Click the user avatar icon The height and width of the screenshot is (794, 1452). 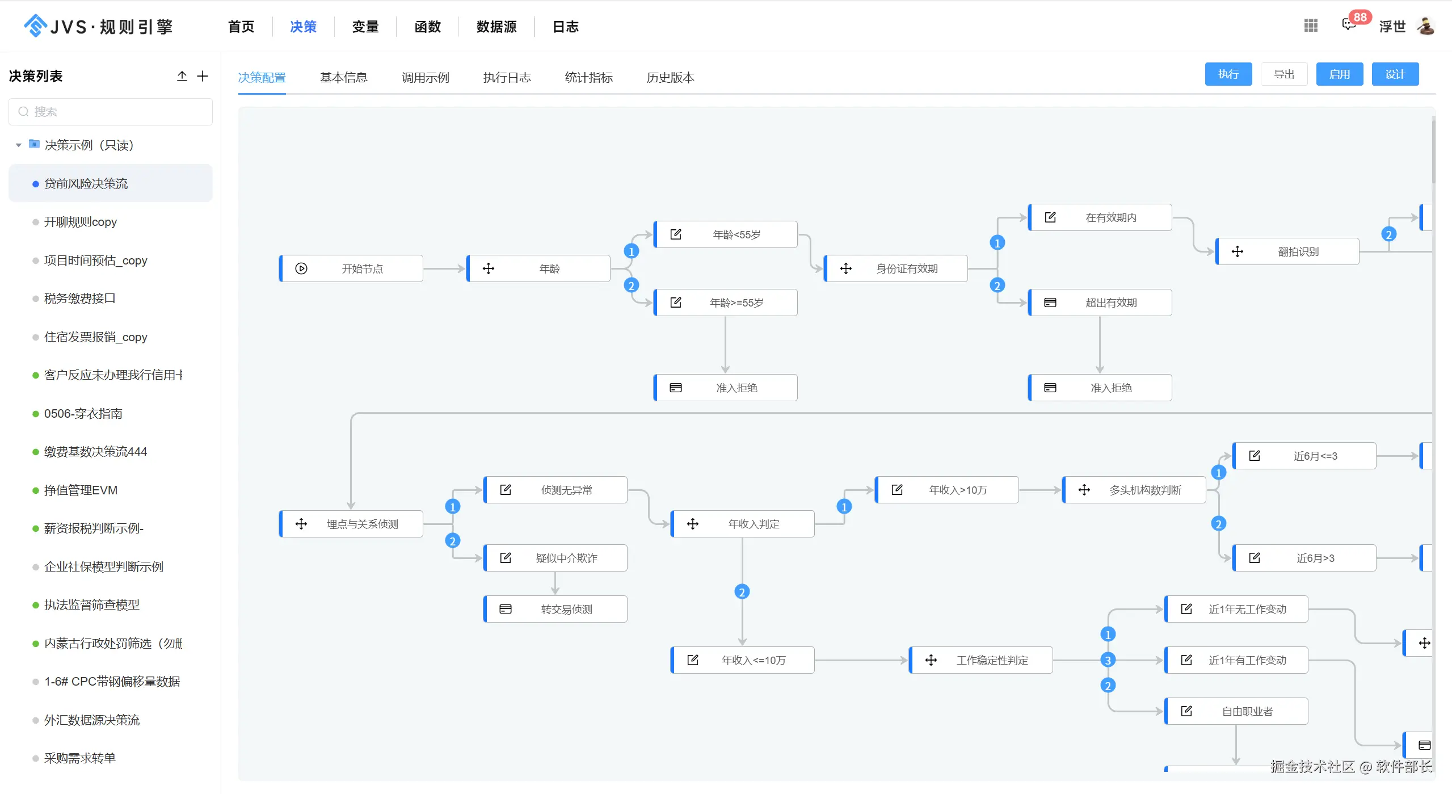click(1426, 26)
